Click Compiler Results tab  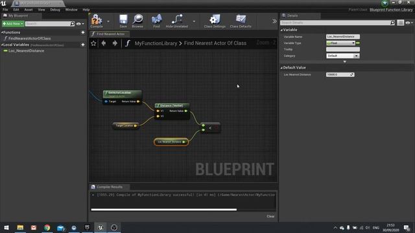[x=110, y=187]
